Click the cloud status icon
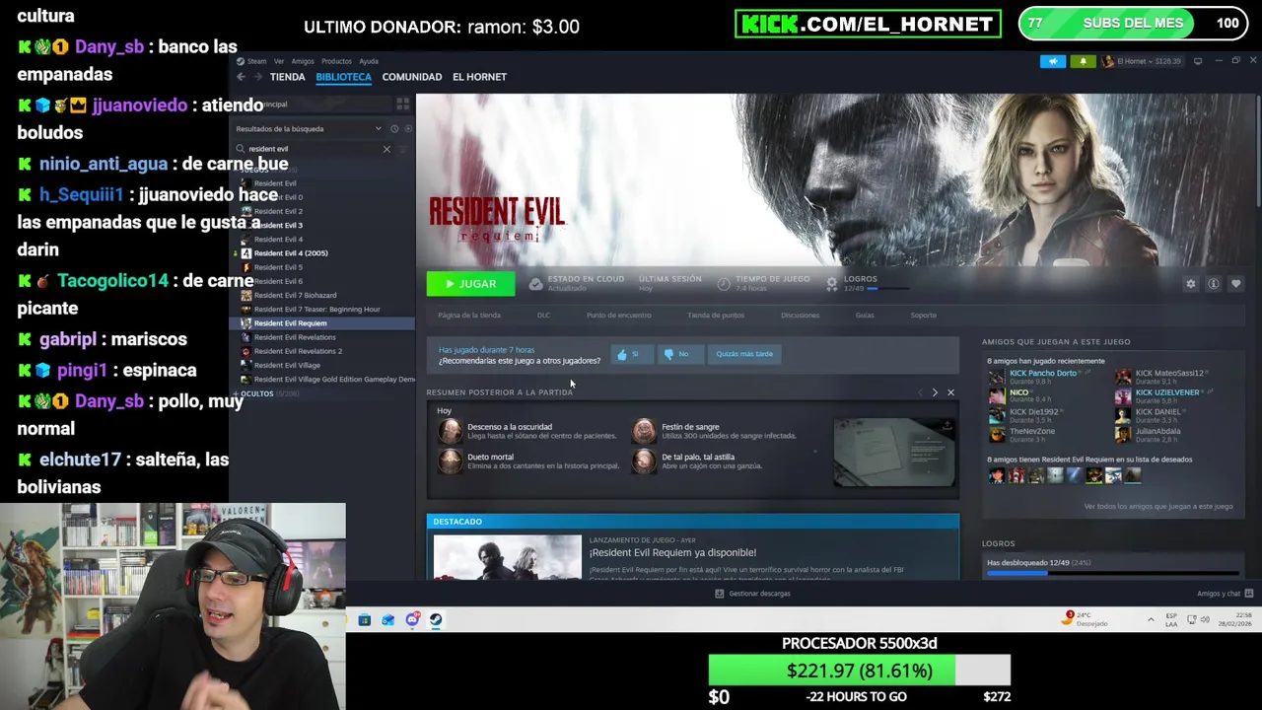Screen dimensions: 1262x710 tap(535, 284)
